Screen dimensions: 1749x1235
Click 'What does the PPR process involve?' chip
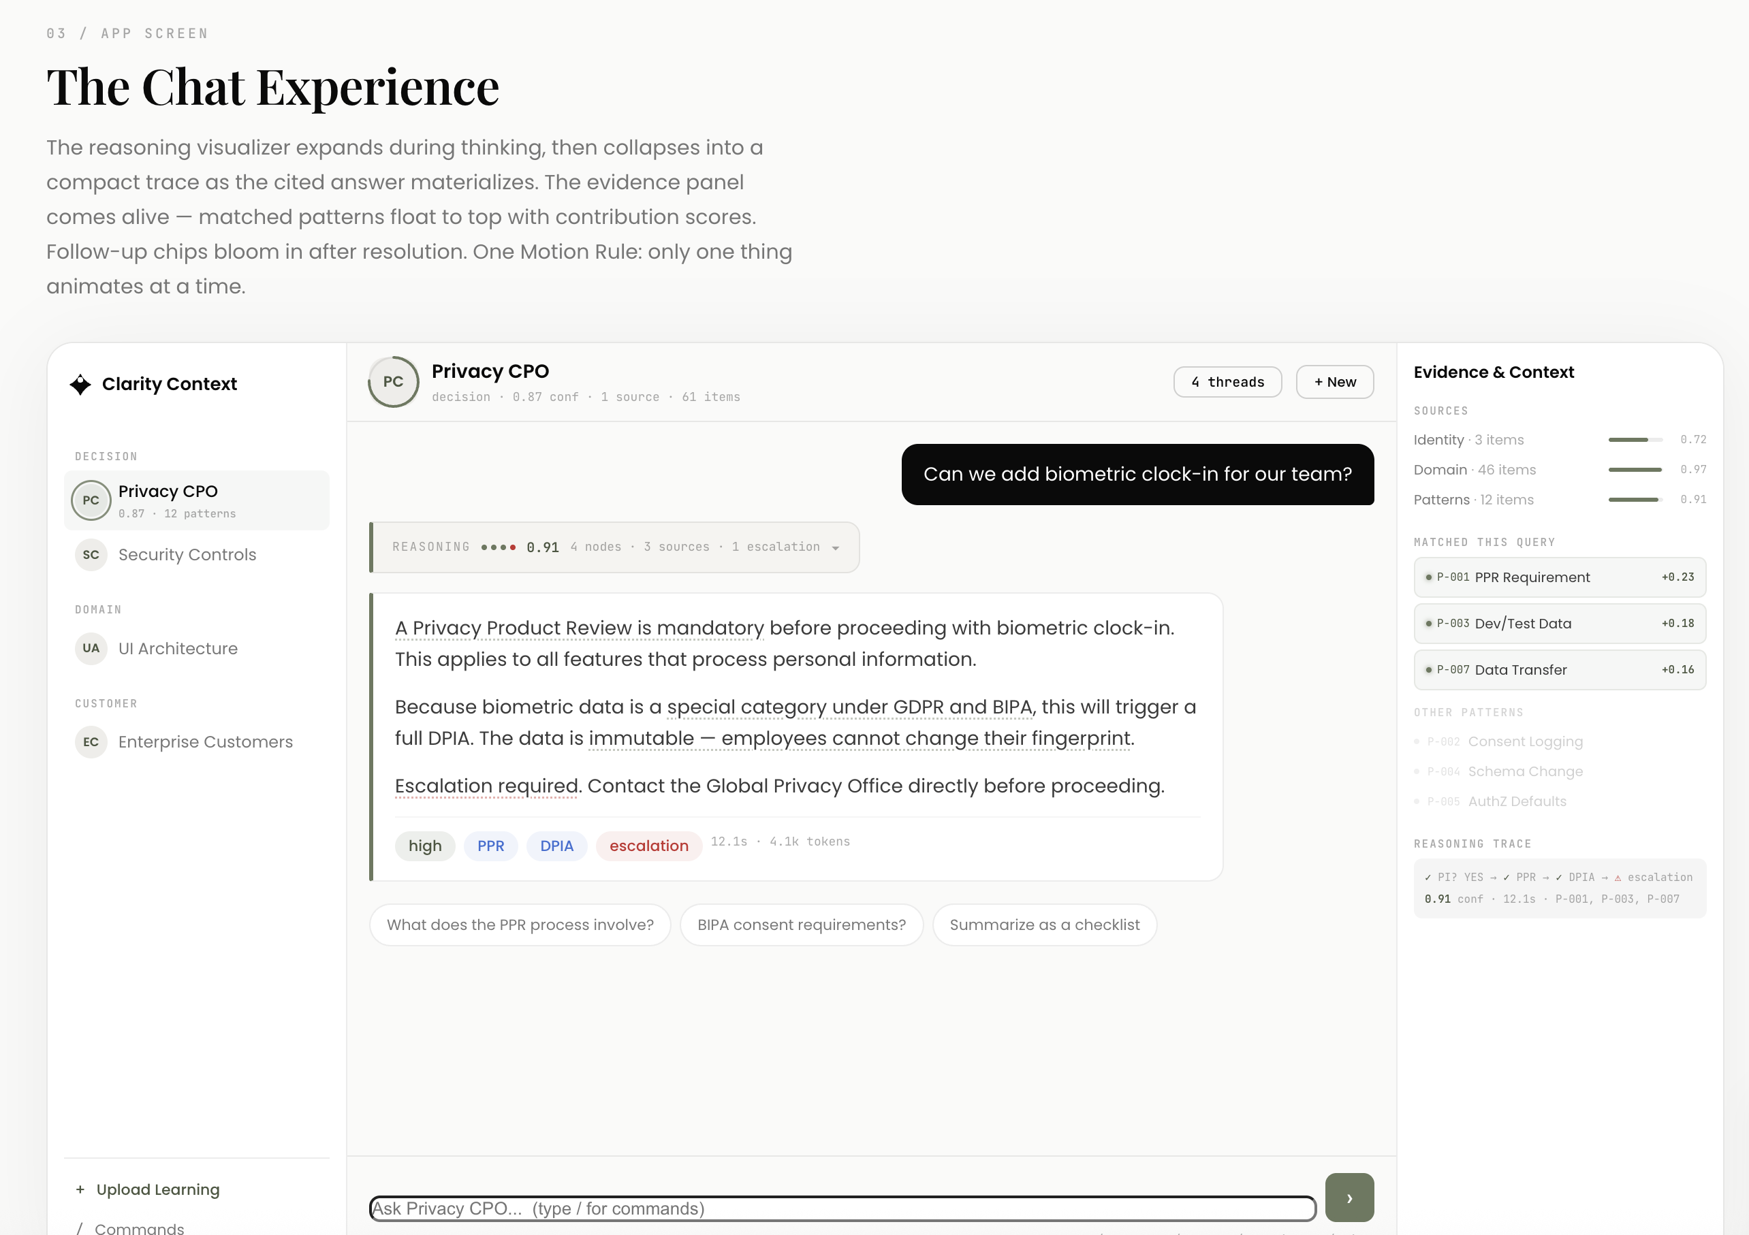pos(520,925)
